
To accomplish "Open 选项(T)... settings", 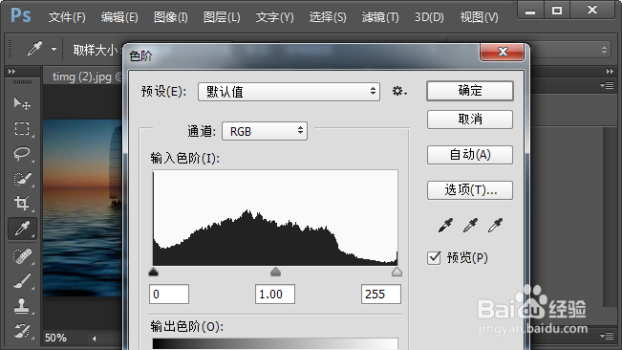I will [470, 190].
